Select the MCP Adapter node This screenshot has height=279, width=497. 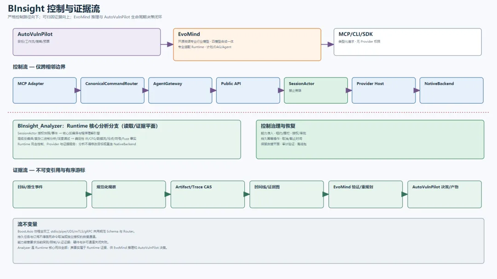(x=45, y=90)
